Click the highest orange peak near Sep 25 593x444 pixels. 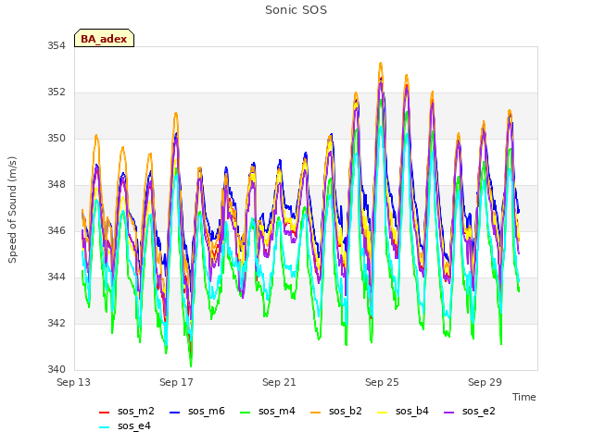381,64
